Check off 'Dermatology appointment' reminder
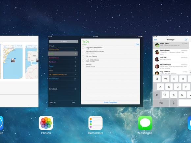Viewport: 191px width, 143px height. click(83, 52)
